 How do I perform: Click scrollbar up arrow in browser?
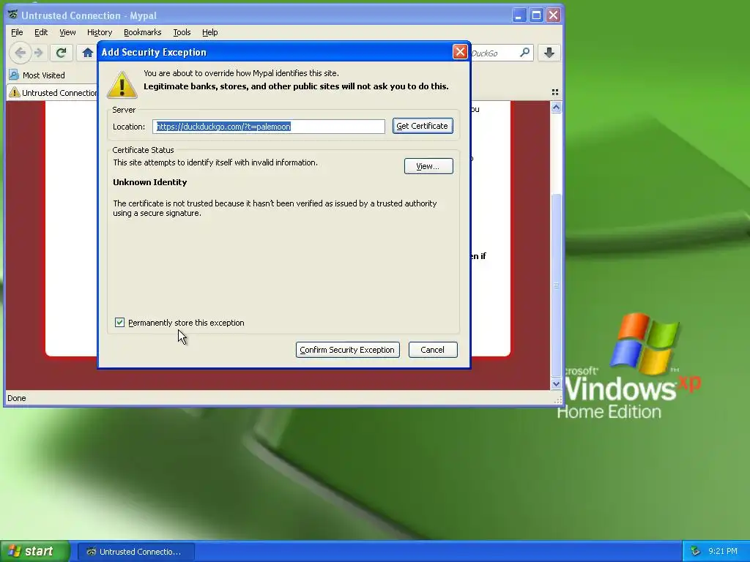(556, 108)
